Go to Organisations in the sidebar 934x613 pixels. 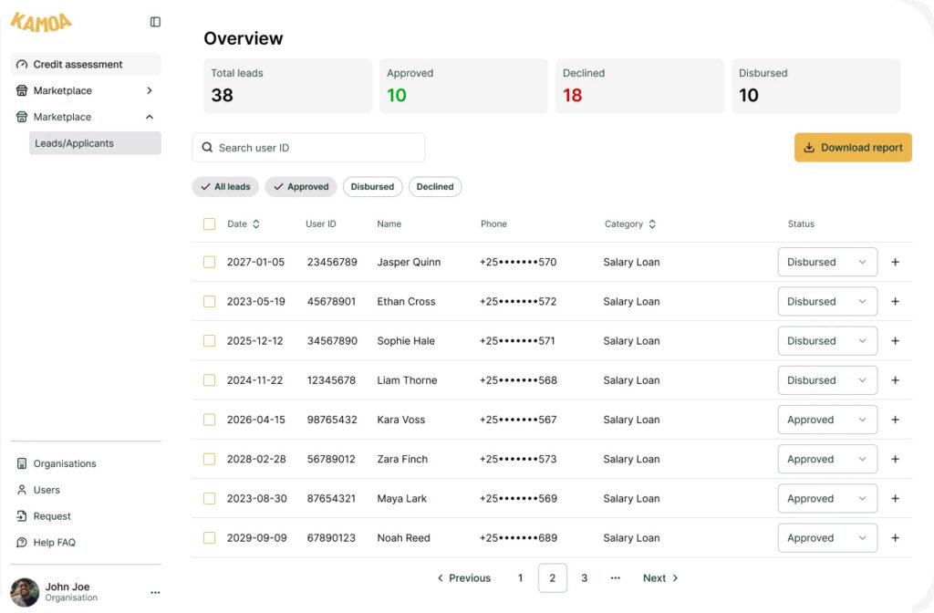(64, 463)
